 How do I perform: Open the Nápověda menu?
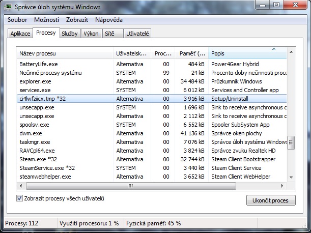click(109, 20)
